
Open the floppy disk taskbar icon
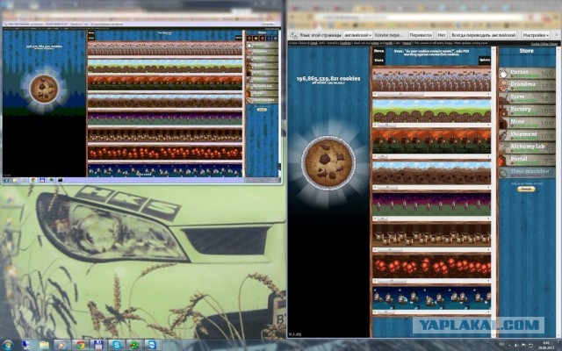[98, 345]
